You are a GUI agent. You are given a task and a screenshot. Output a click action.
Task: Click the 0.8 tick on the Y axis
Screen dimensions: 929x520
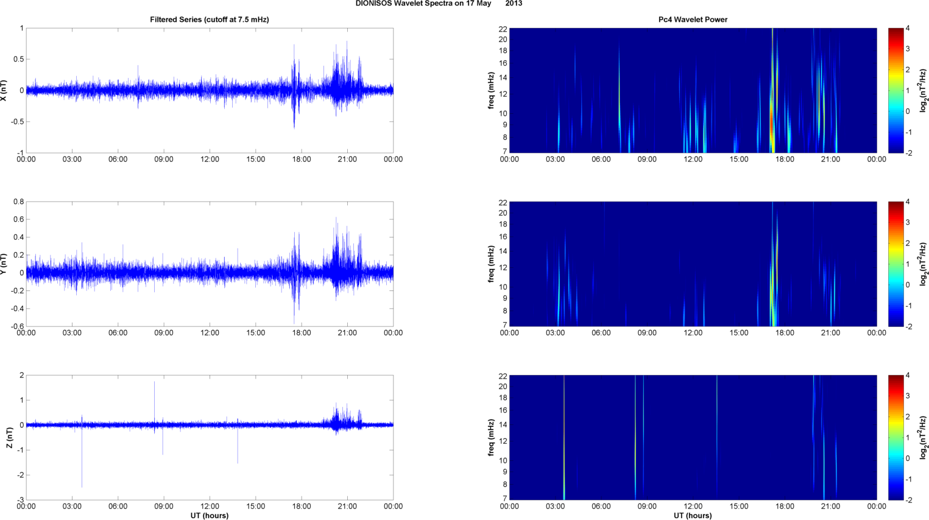(18, 202)
